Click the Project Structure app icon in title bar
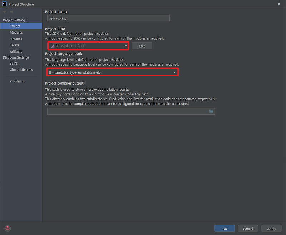This screenshot has height=235, width=286. pos(4,4)
